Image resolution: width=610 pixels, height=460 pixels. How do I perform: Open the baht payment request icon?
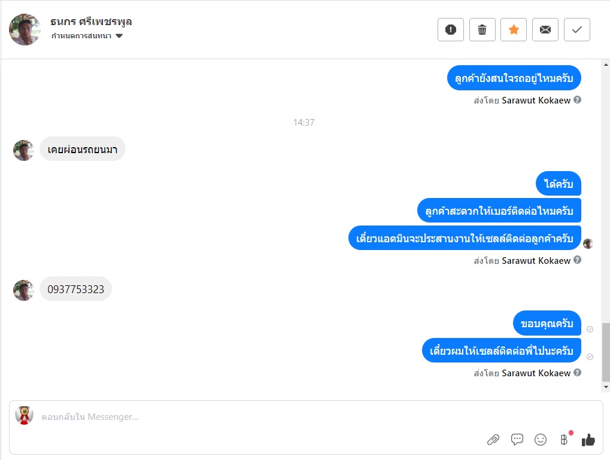point(564,440)
